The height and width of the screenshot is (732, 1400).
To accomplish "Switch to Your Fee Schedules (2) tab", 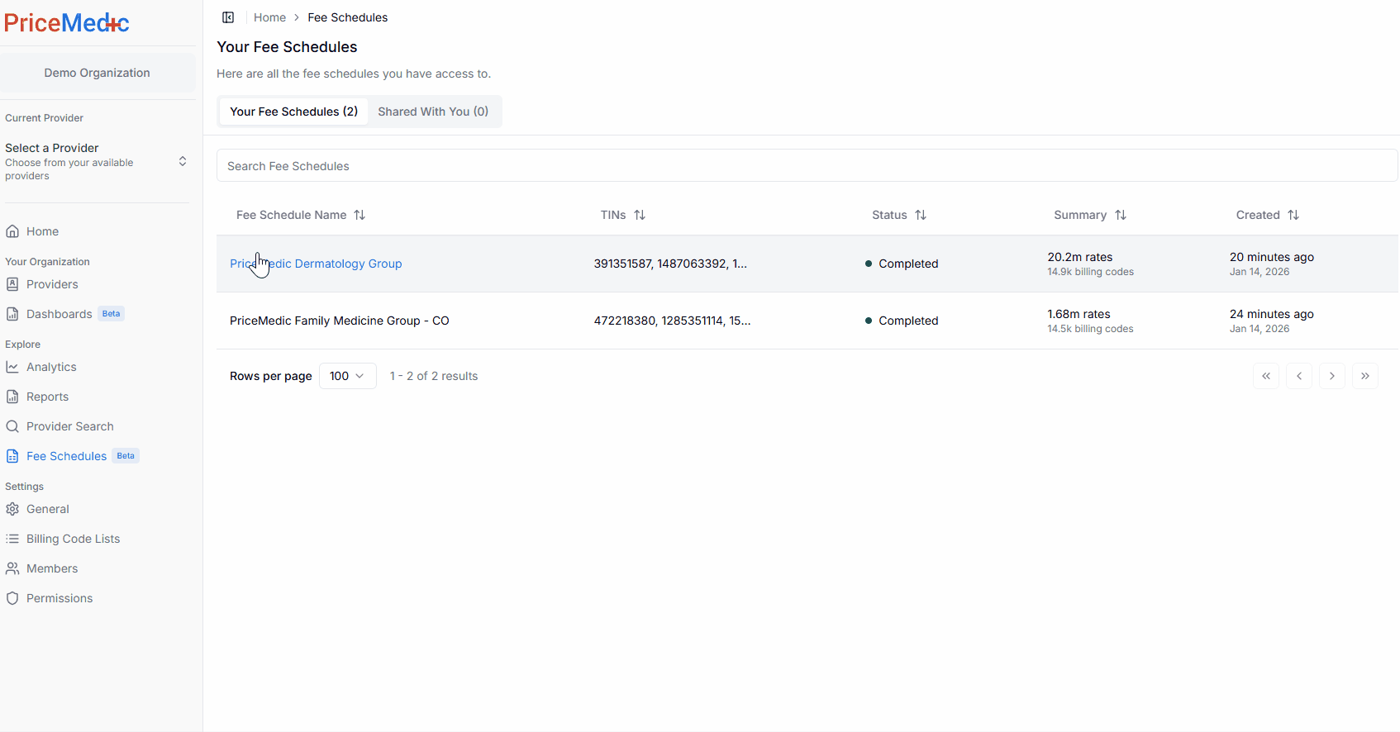I will point(293,112).
